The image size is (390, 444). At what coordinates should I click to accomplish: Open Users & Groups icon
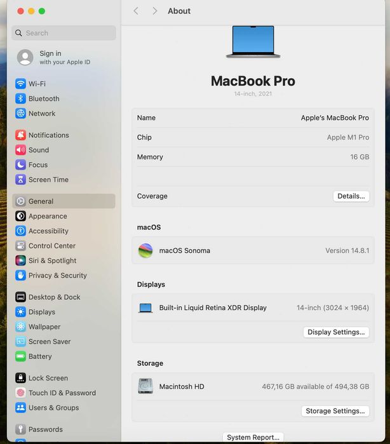(x=20, y=408)
